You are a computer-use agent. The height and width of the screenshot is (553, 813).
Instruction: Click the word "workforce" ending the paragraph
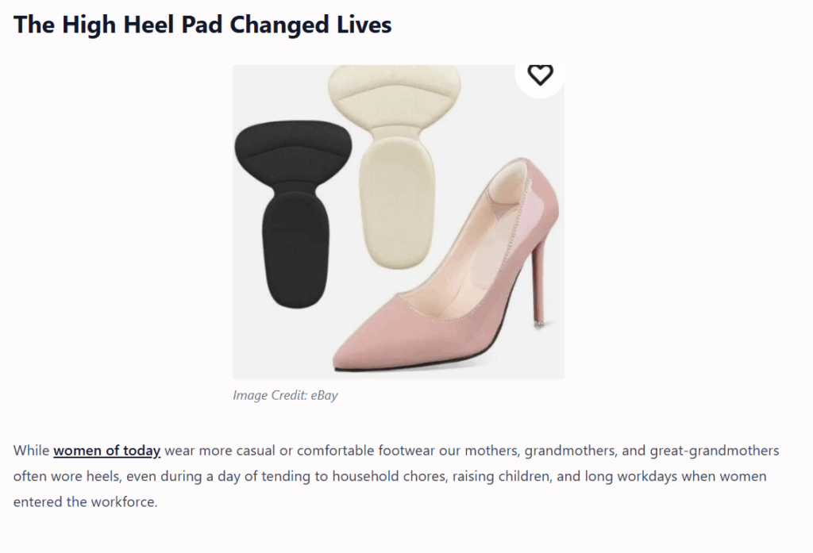126,502
